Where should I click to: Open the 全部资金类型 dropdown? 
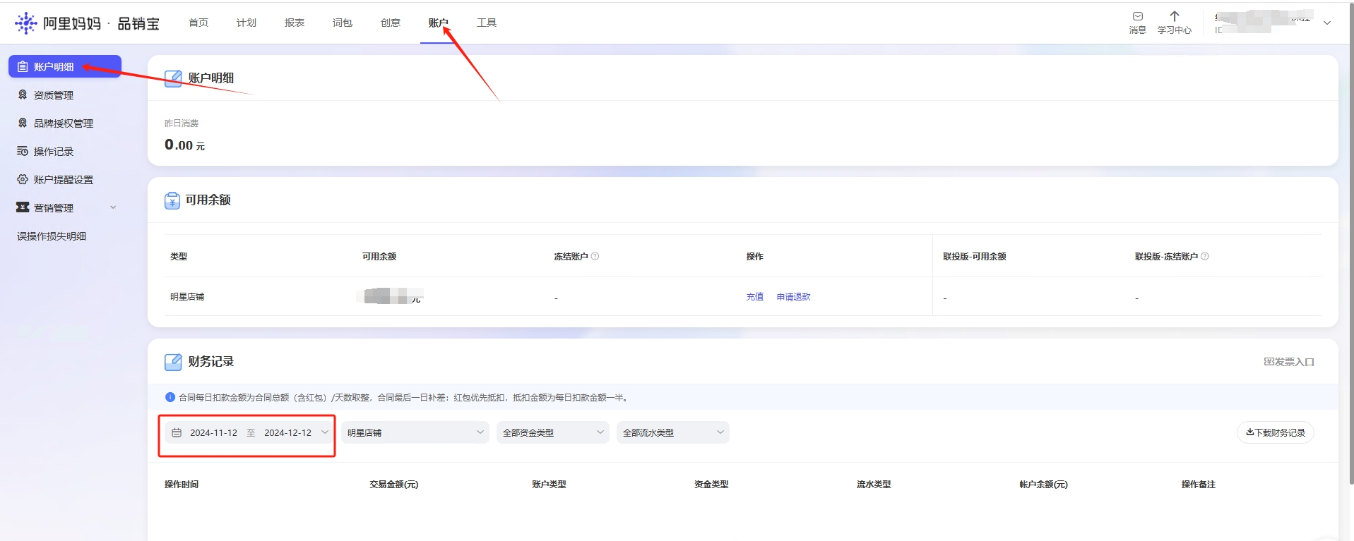(x=552, y=432)
